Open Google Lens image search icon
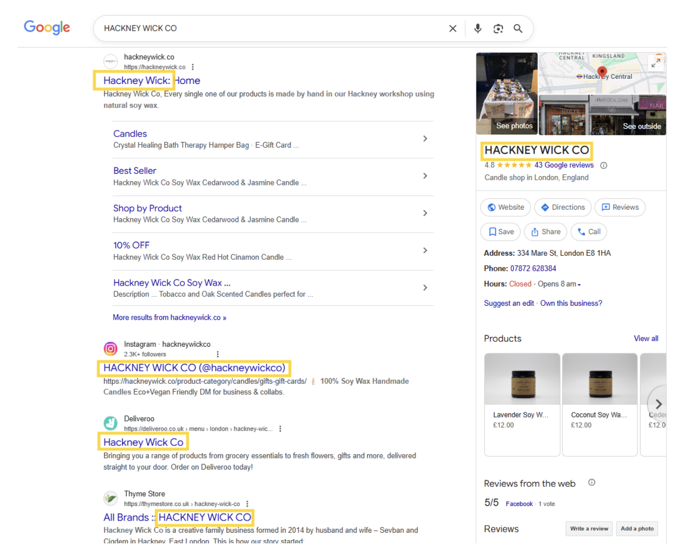This screenshot has width=687, height=557. (x=498, y=29)
